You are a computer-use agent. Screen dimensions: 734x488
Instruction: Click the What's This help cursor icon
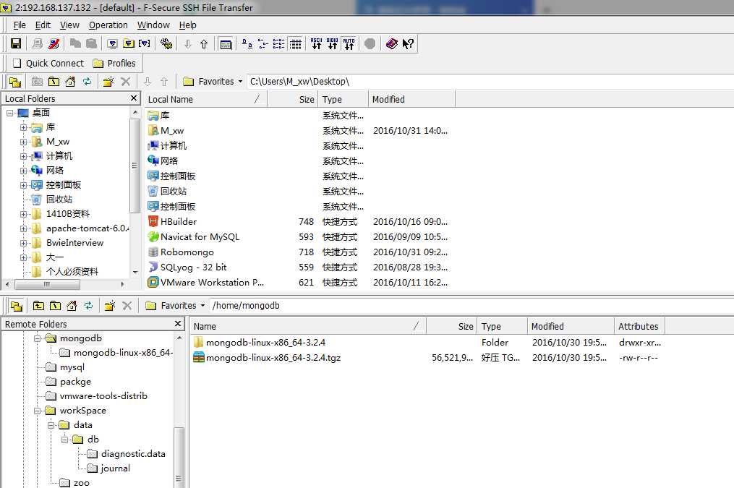coord(408,43)
